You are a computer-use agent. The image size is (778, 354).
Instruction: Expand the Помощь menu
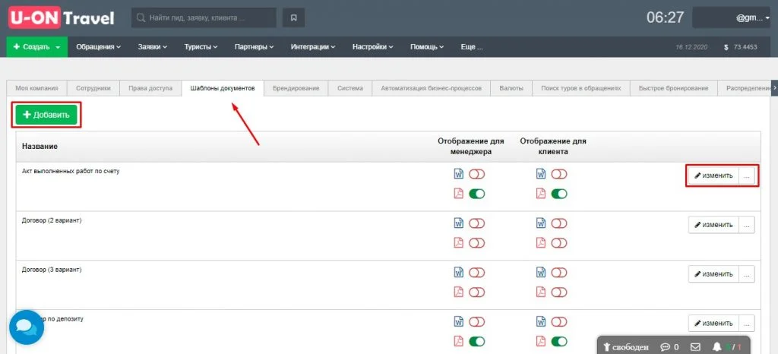pos(427,47)
